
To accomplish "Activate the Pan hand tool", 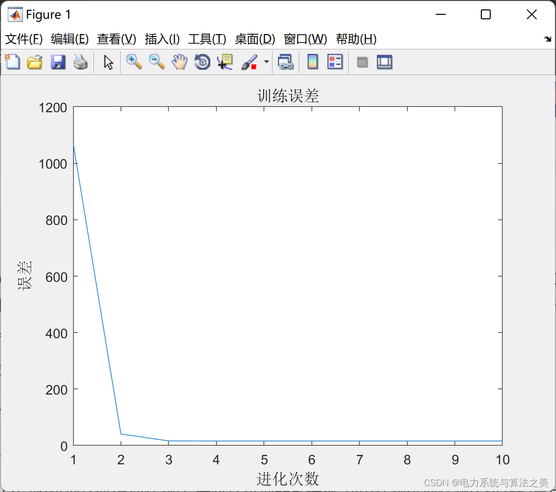I will 180,62.
